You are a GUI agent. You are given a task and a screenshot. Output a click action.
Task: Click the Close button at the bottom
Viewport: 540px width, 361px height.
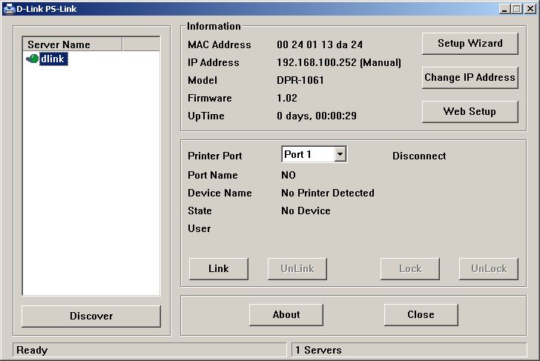click(421, 314)
